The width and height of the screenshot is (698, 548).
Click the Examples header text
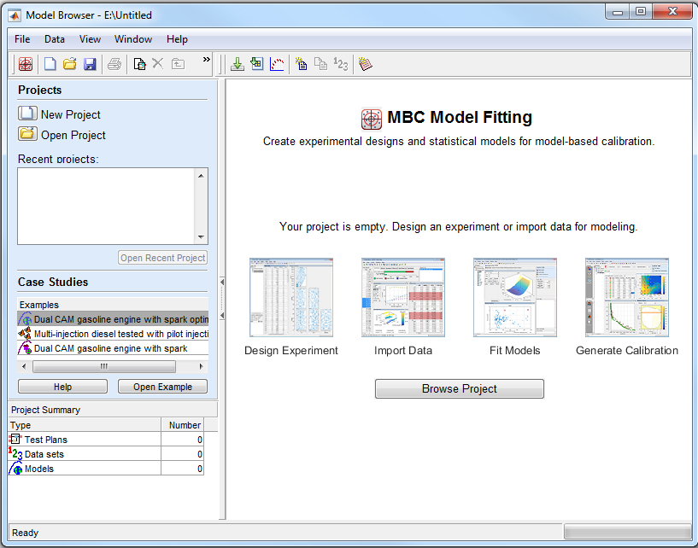pyautogui.click(x=39, y=305)
